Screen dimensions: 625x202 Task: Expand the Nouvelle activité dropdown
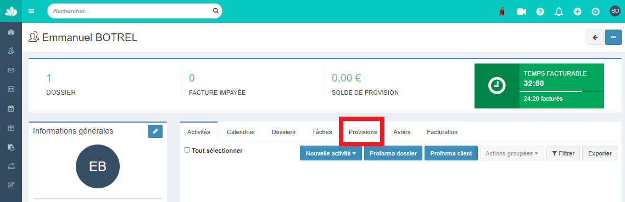click(x=331, y=153)
